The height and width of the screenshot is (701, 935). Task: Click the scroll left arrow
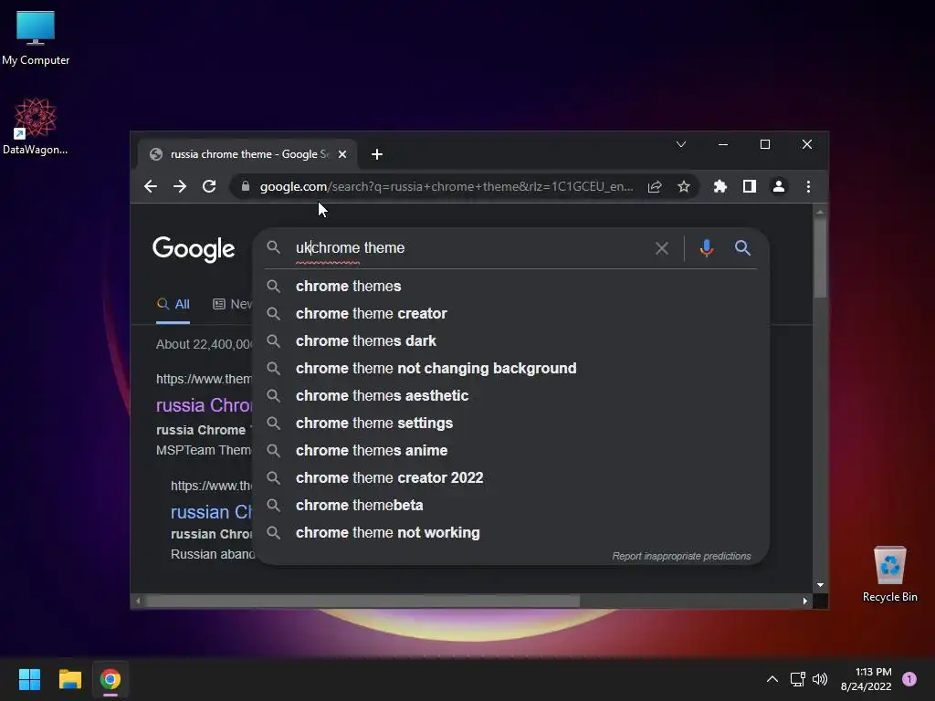139,601
